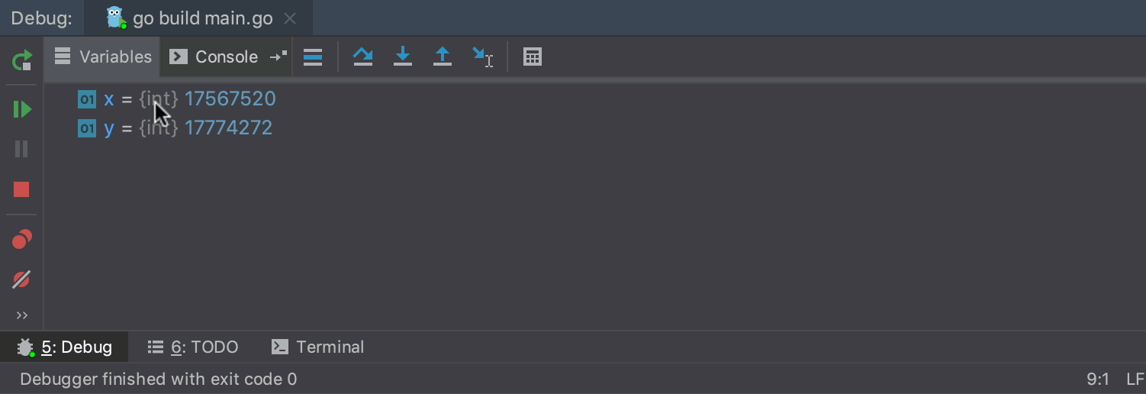Show execution point icon

click(x=313, y=57)
